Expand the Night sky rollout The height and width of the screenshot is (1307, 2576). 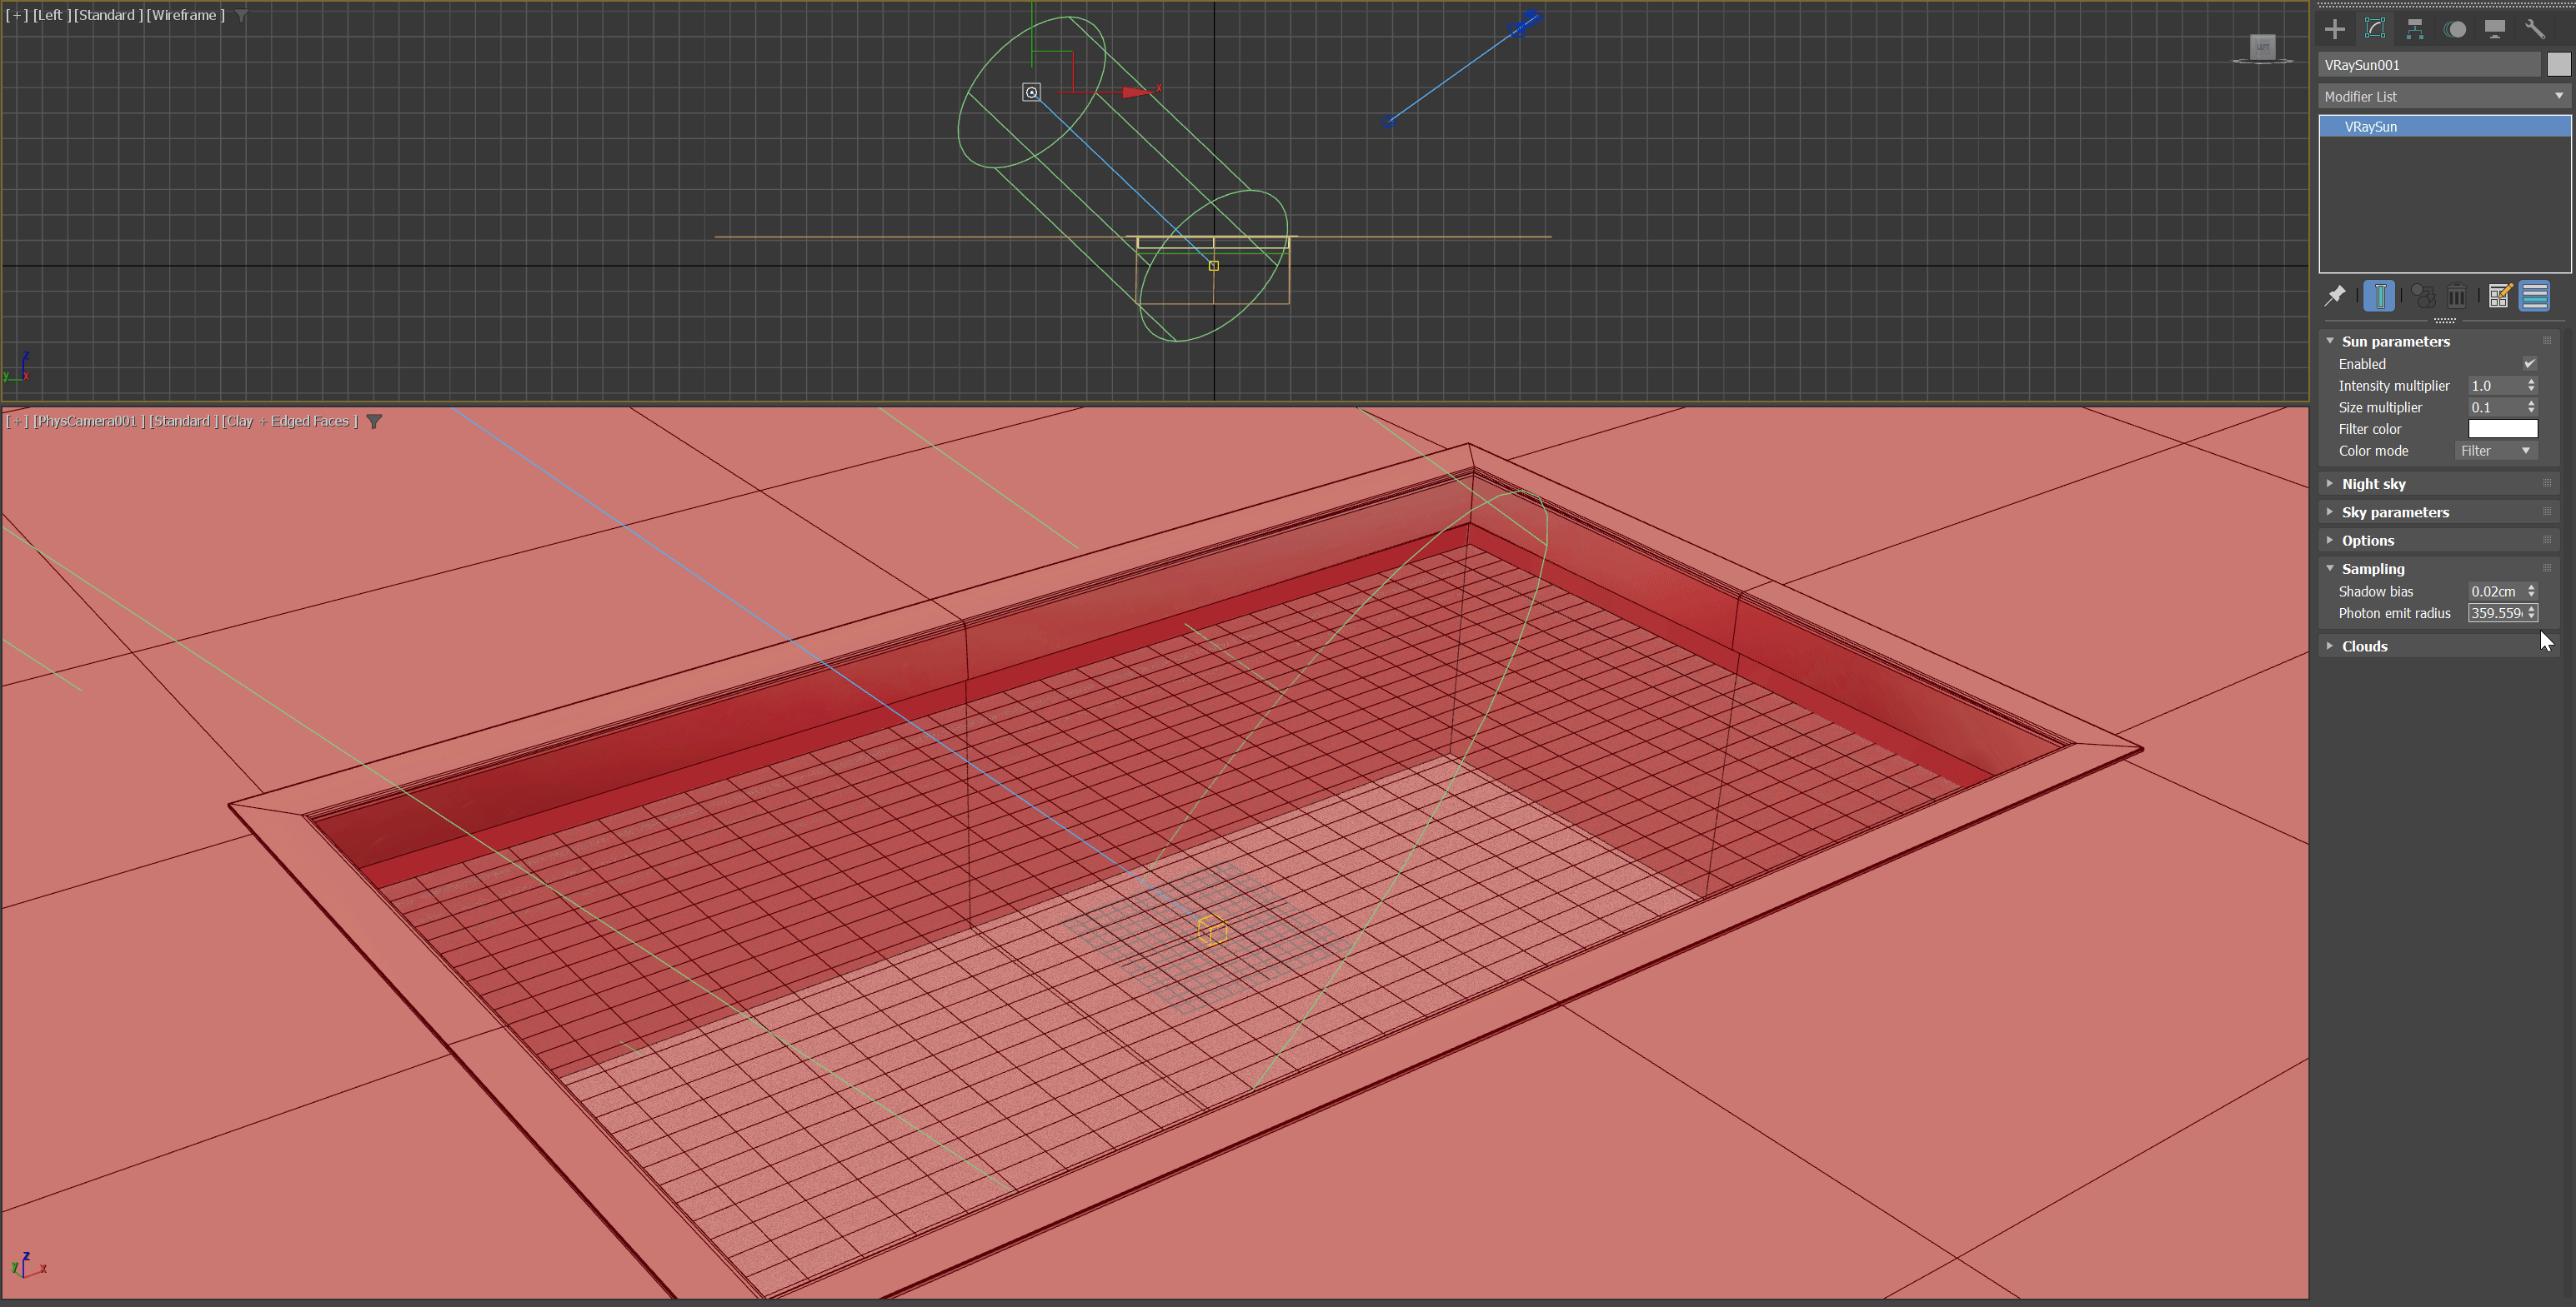2373,484
